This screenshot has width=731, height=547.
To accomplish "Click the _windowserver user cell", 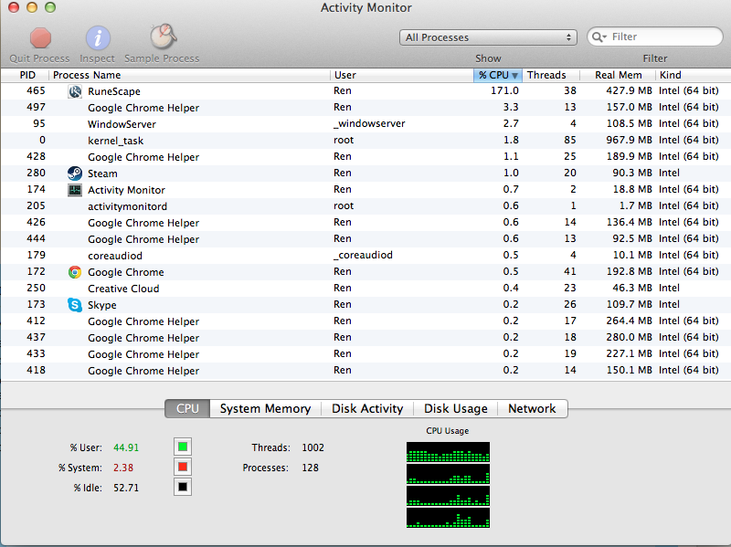I will coord(369,123).
